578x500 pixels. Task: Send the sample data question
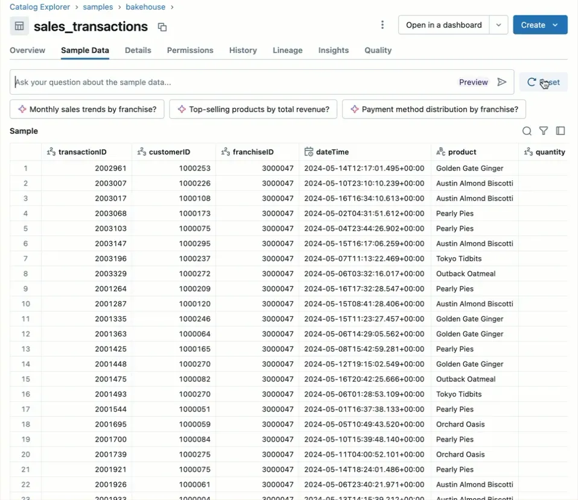click(x=502, y=82)
